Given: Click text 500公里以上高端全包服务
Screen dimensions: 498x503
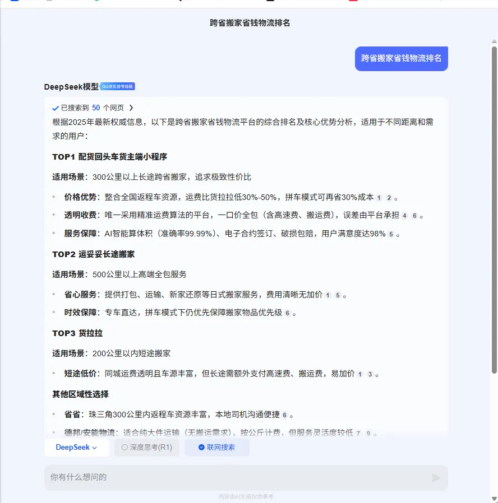Looking at the screenshot, I should coord(140,274).
